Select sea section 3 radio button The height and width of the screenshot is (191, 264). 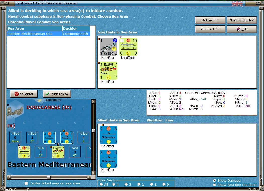[x=126, y=184]
